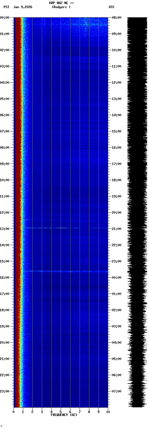Click the 21:00 UTC time label

pyautogui.click(x=117, y=229)
